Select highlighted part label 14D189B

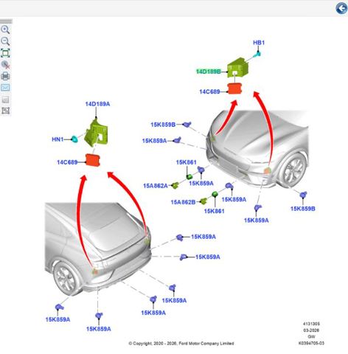coord(208,72)
